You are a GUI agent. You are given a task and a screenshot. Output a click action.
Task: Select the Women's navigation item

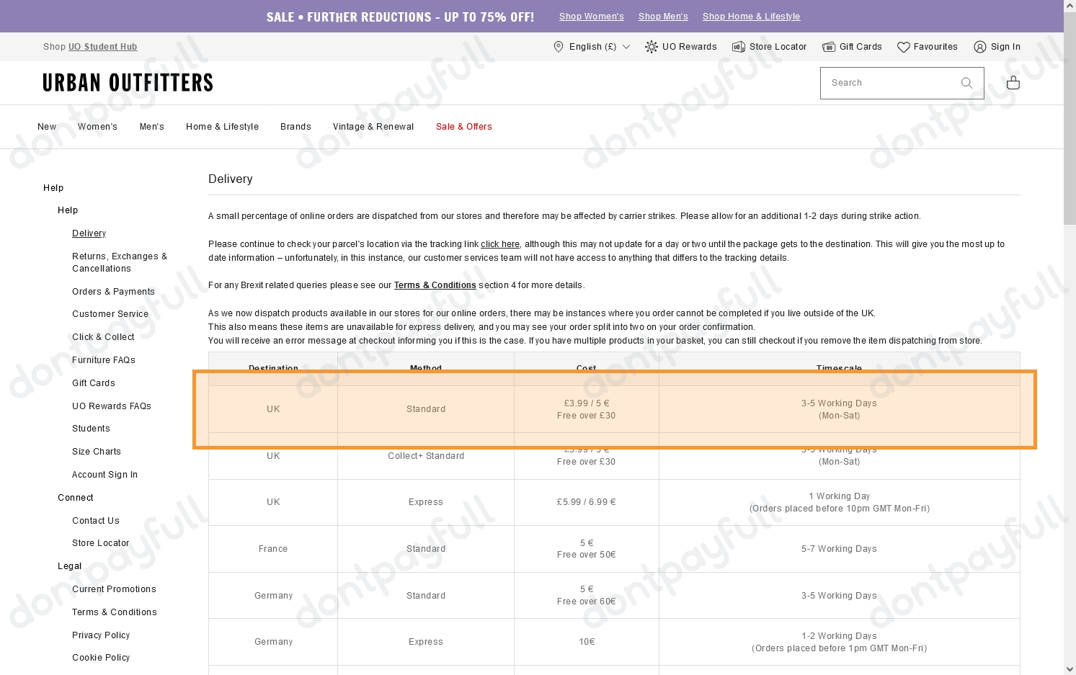(97, 126)
